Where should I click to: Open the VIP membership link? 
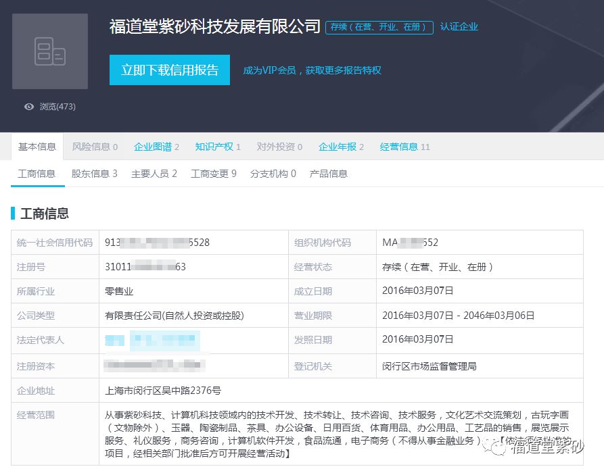pos(312,70)
